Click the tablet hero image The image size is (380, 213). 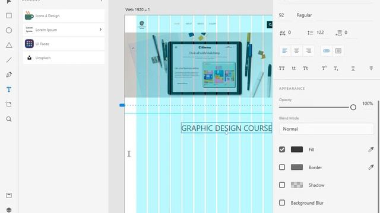199,65
